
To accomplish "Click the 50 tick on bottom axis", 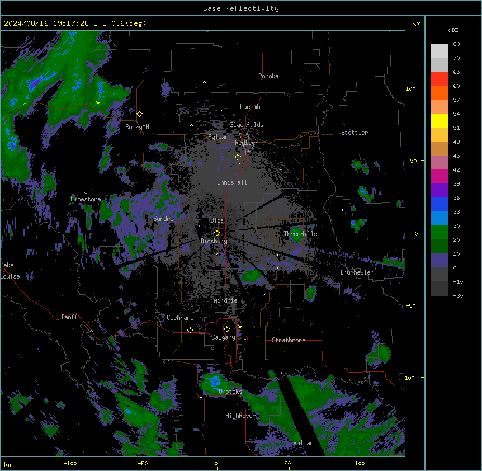I will pos(287,463).
